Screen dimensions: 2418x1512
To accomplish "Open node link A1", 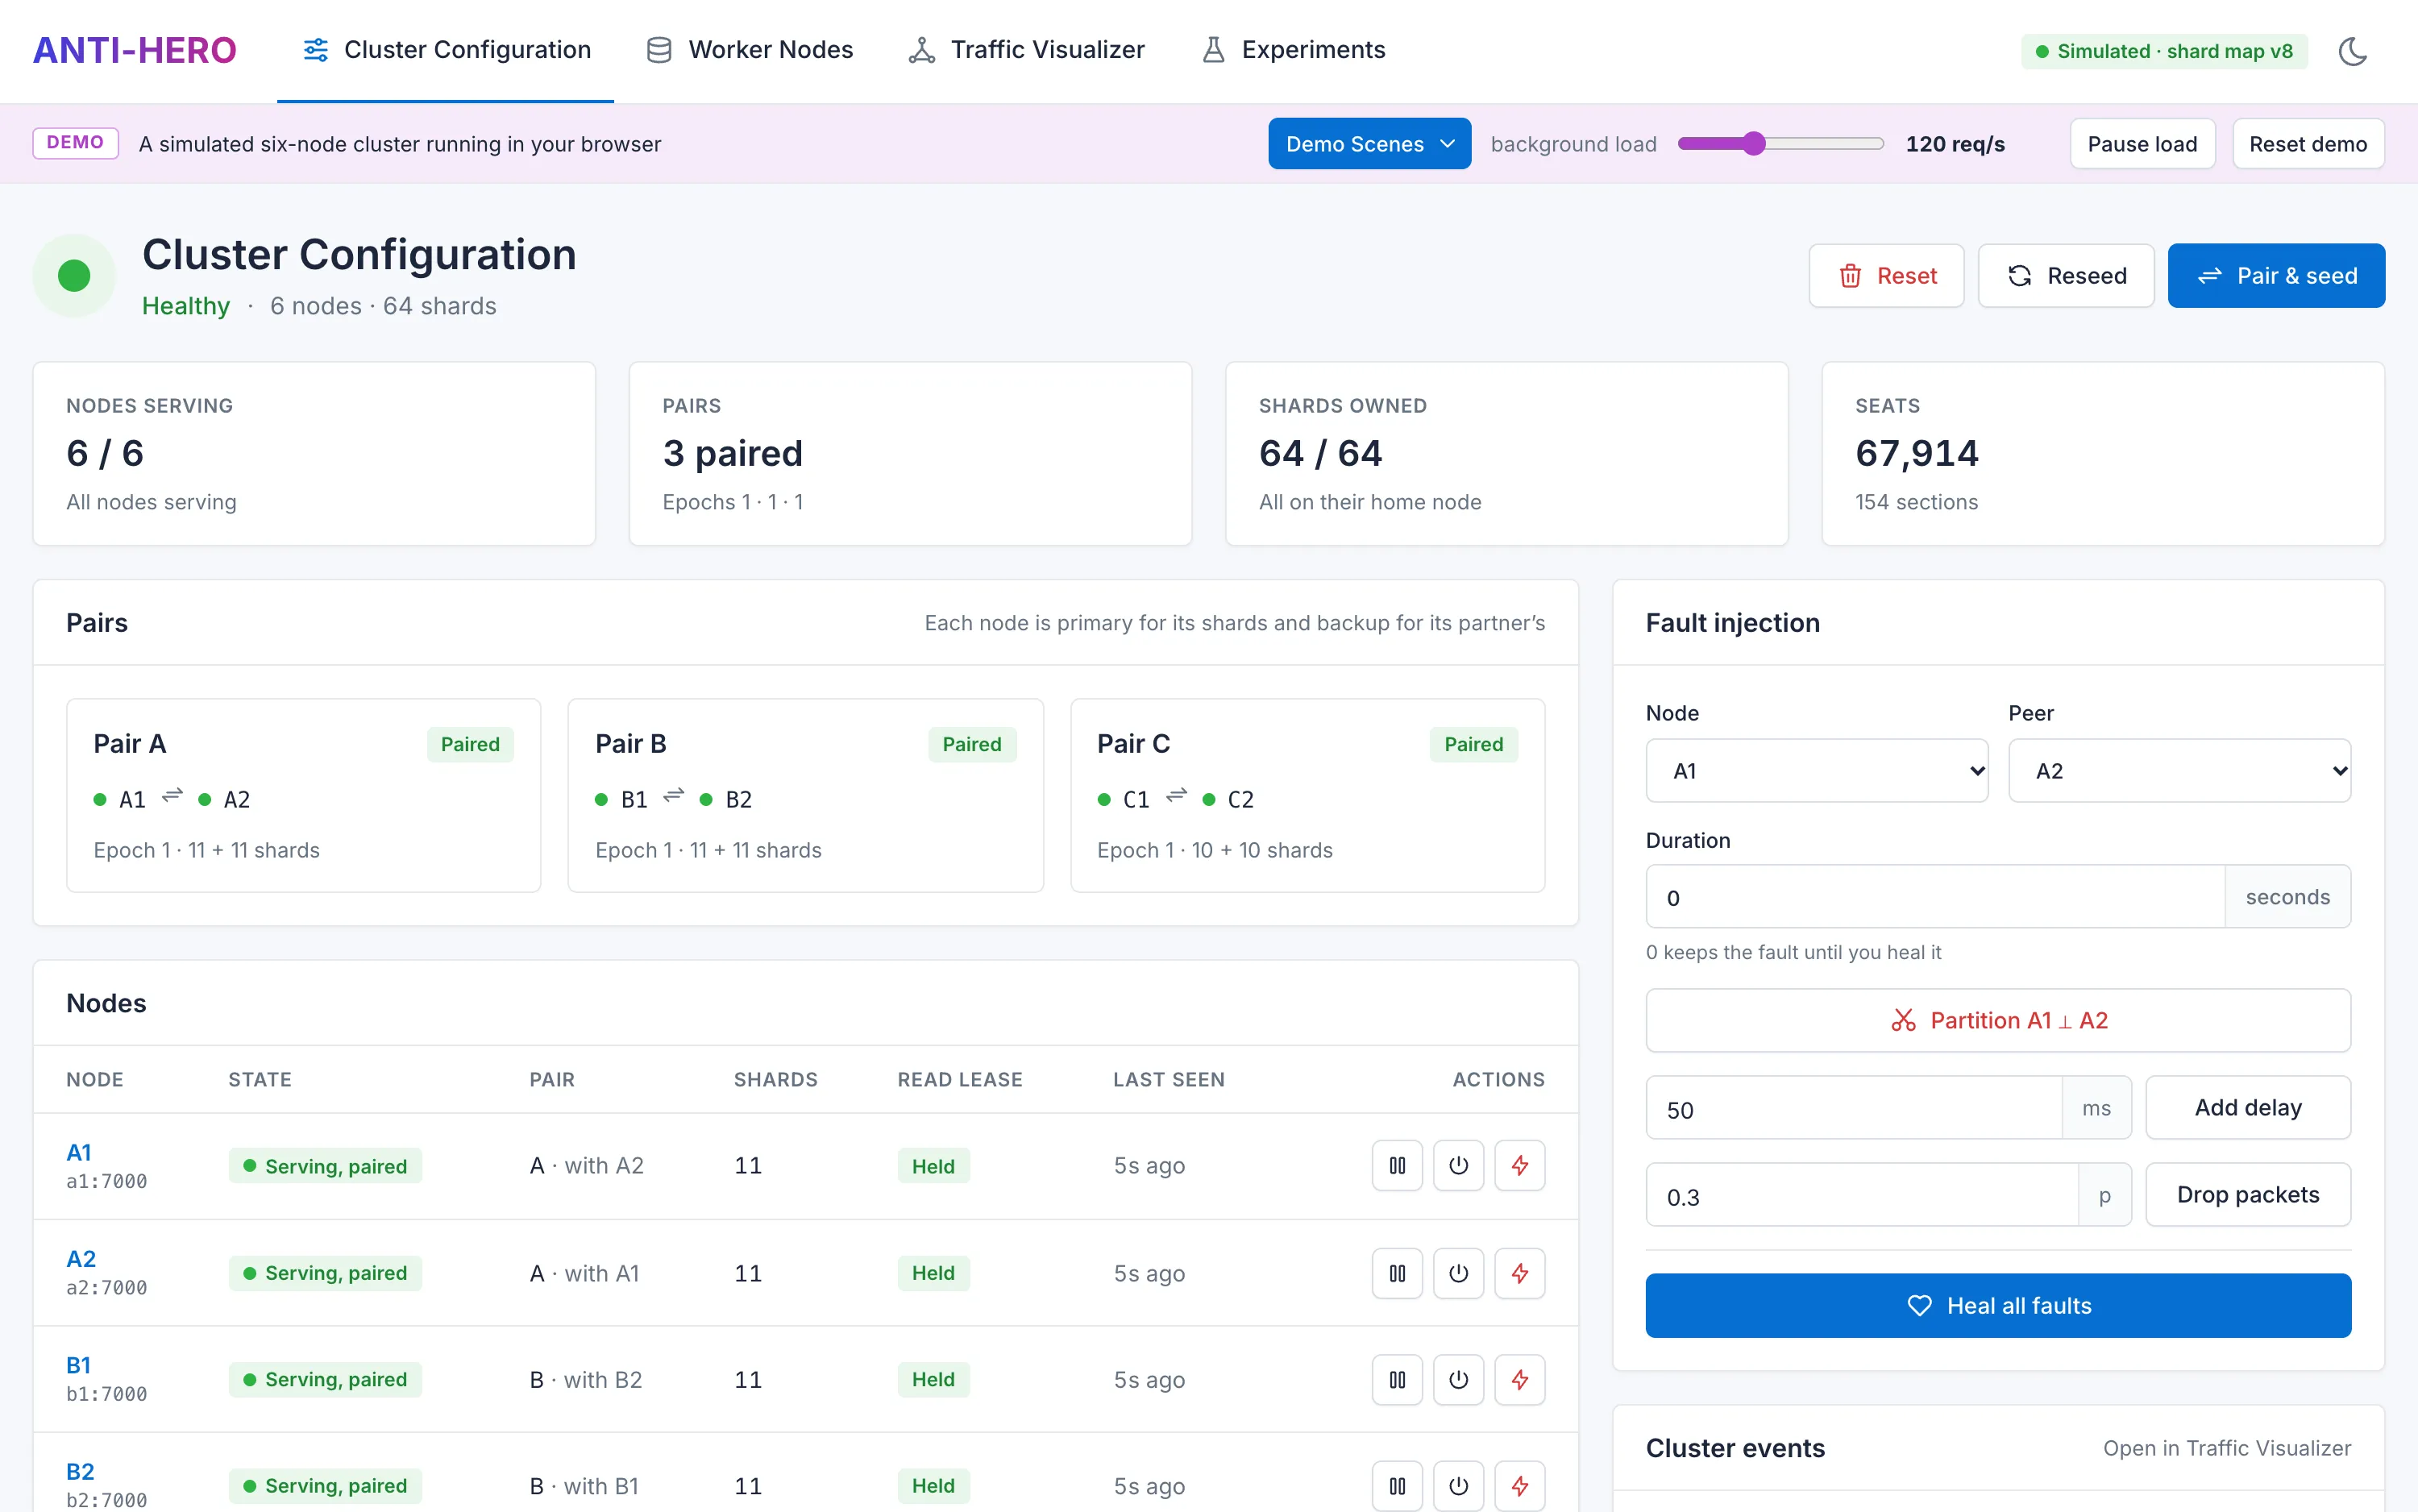I will click(x=79, y=1152).
